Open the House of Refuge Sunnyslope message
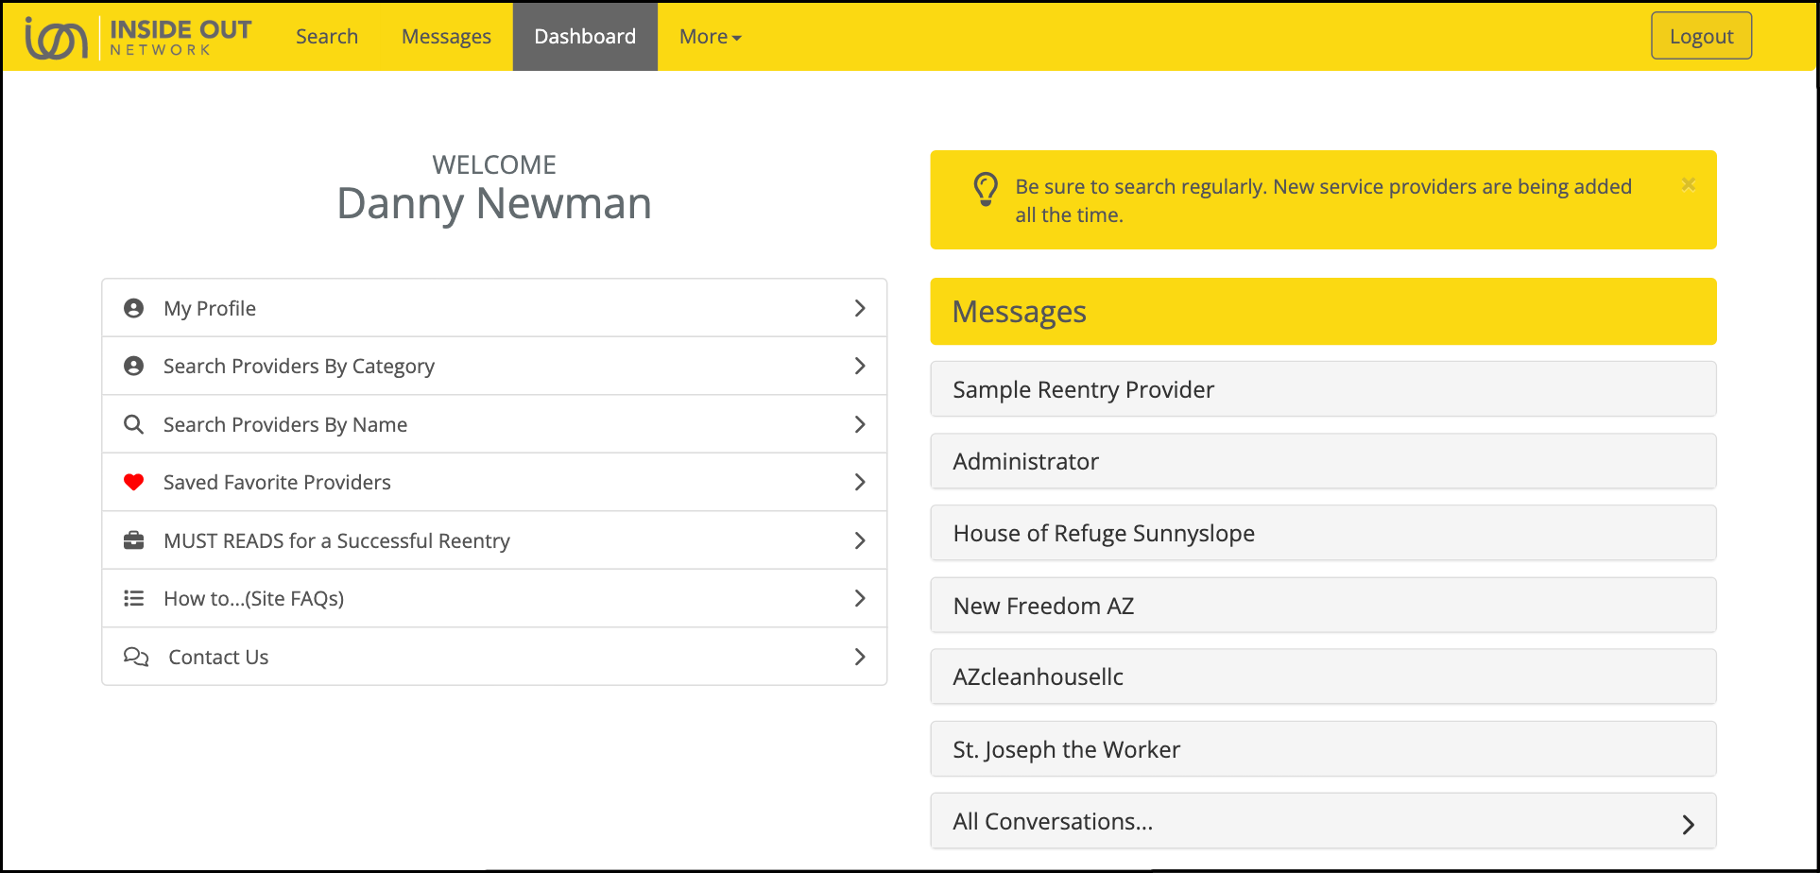This screenshot has width=1820, height=873. (x=1322, y=534)
